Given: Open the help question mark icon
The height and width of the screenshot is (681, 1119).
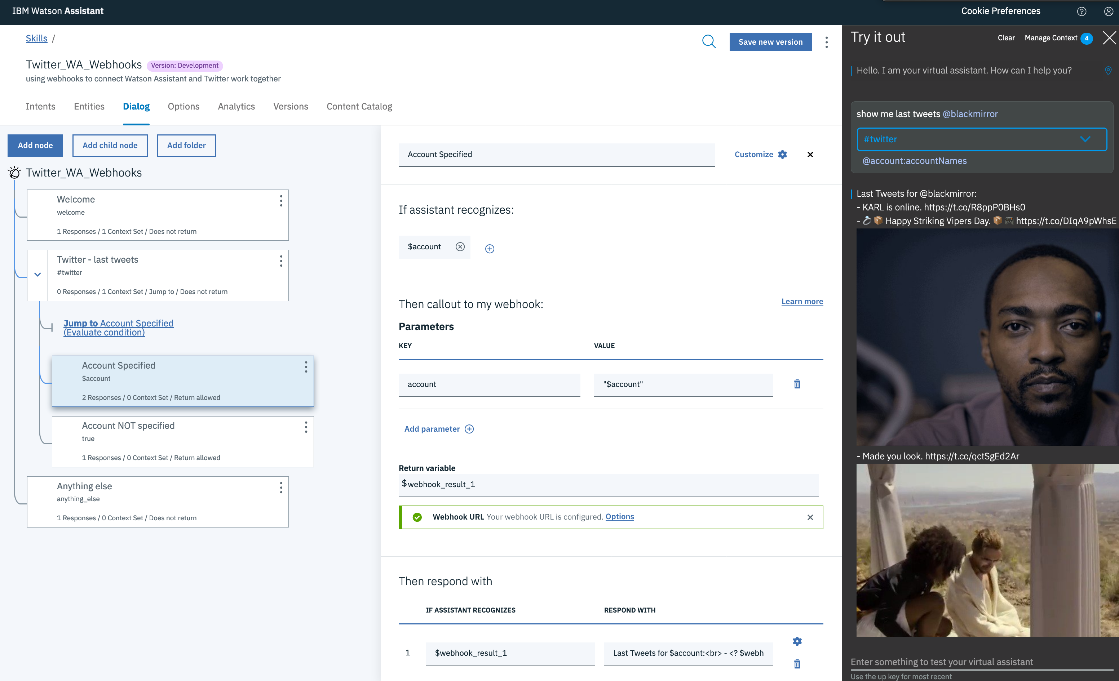Looking at the screenshot, I should (1082, 12).
